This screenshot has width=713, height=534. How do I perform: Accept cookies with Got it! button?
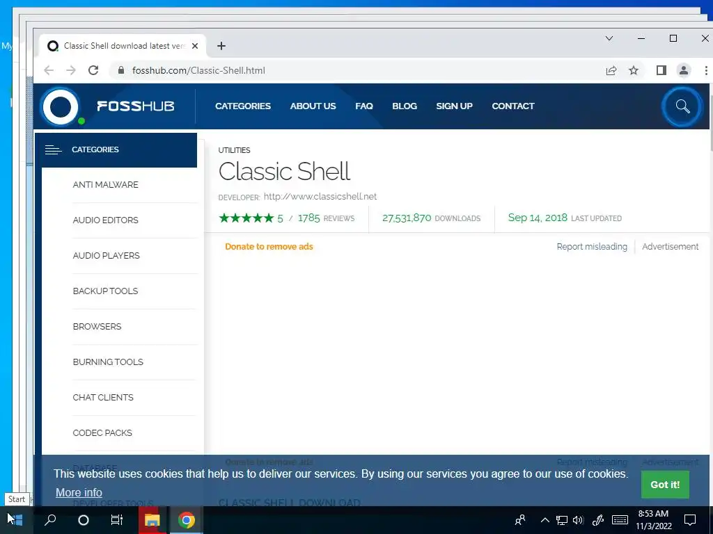pyautogui.click(x=665, y=485)
